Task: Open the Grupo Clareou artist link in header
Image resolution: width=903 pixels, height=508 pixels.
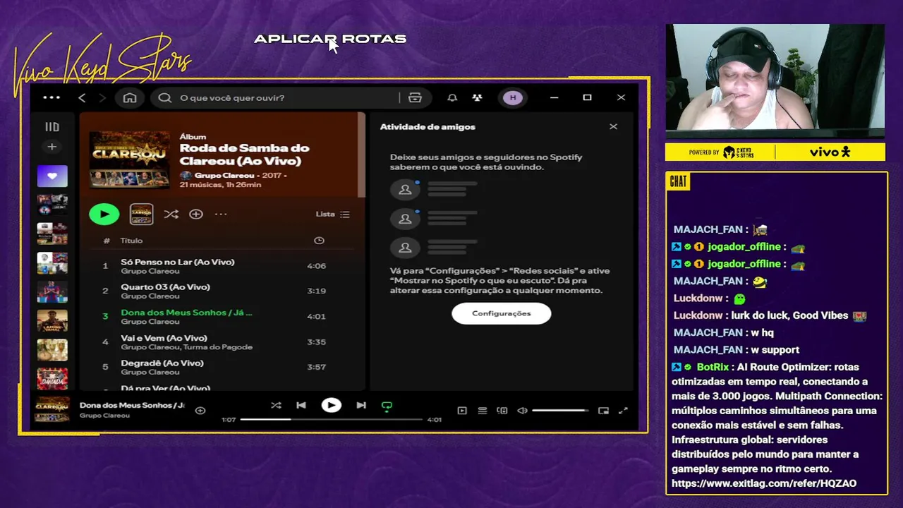Action: [224, 175]
